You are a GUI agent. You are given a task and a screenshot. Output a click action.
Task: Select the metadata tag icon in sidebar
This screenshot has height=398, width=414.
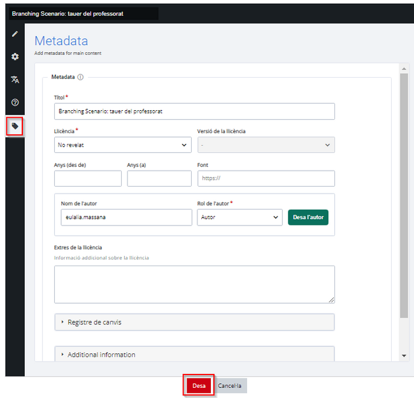click(x=15, y=127)
